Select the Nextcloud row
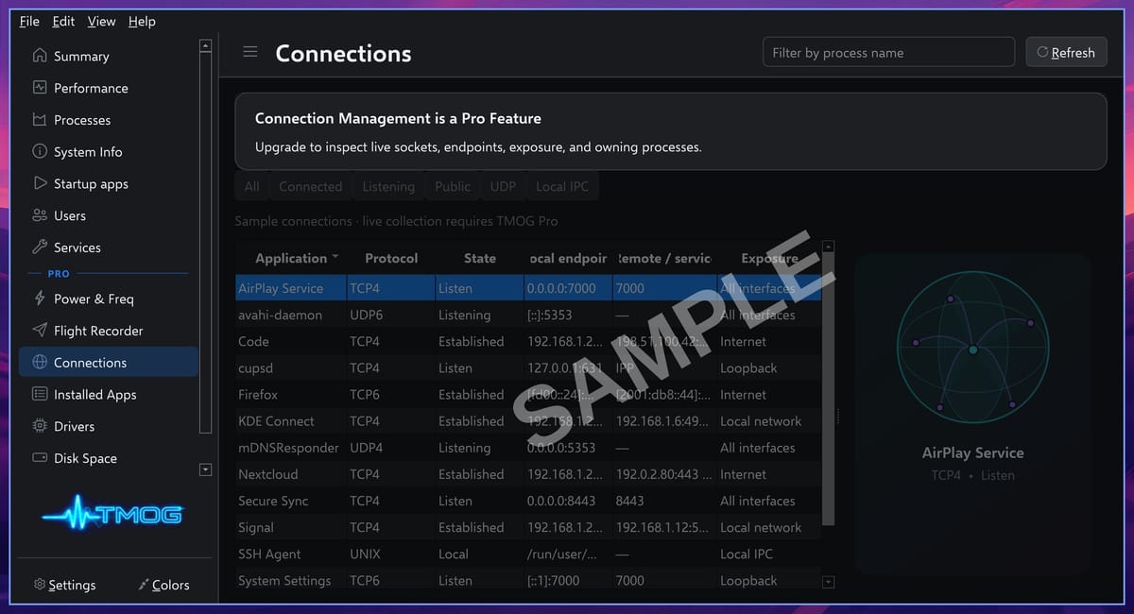Image resolution: width=1134 pixels, height=614 pixels. 528,474
